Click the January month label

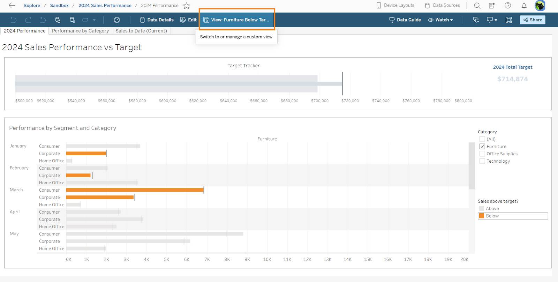click(x=18, y=146)
